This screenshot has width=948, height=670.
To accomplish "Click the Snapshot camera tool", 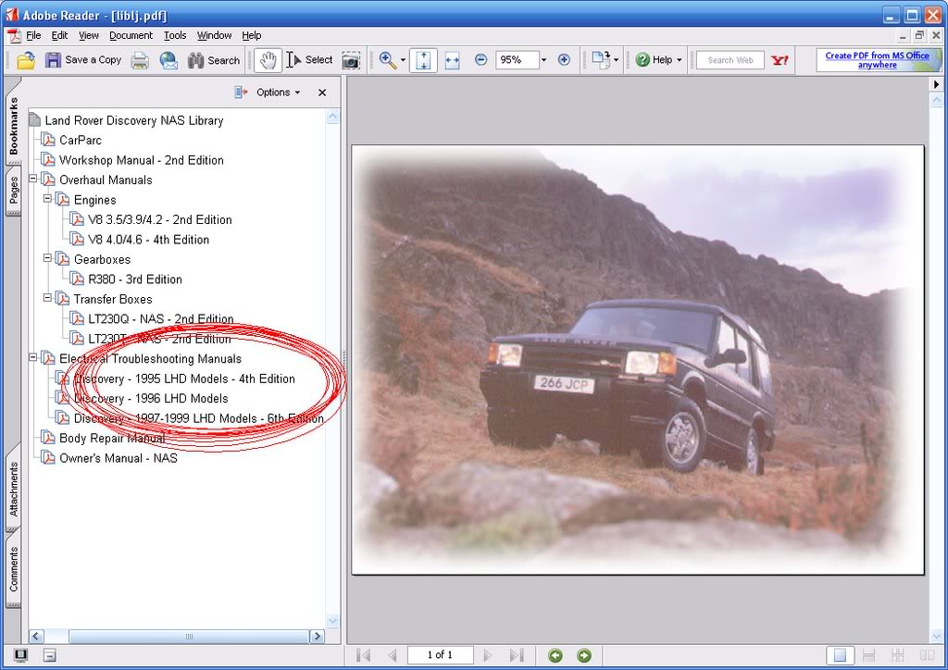I will tap(351, 60).
